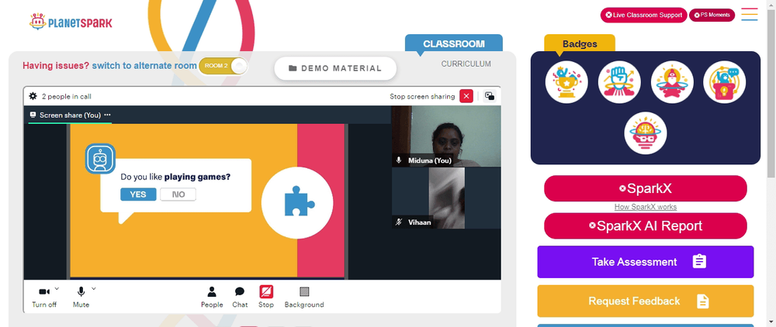
Task: Select the Badges tab
Action: (x=580, y=43)
